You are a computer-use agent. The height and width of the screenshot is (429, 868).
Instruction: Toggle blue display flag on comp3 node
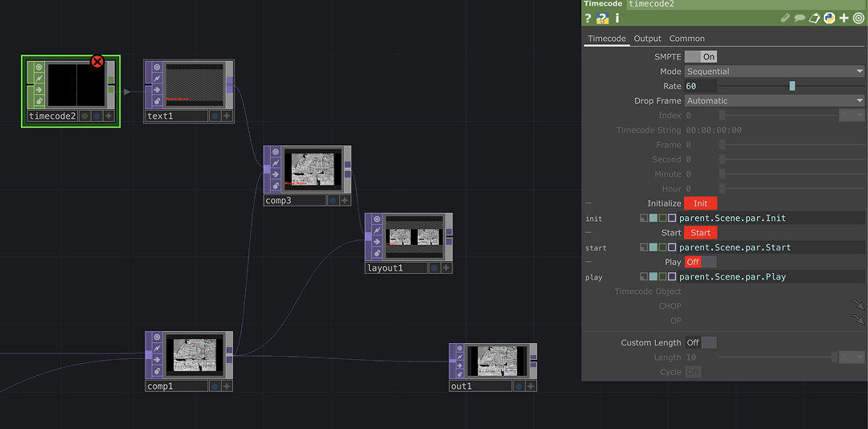coord(333,201)
